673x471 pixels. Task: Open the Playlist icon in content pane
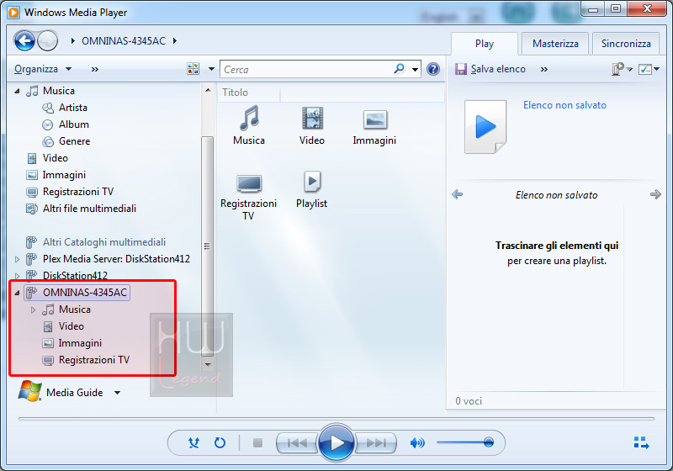click(x=311, y=190)
